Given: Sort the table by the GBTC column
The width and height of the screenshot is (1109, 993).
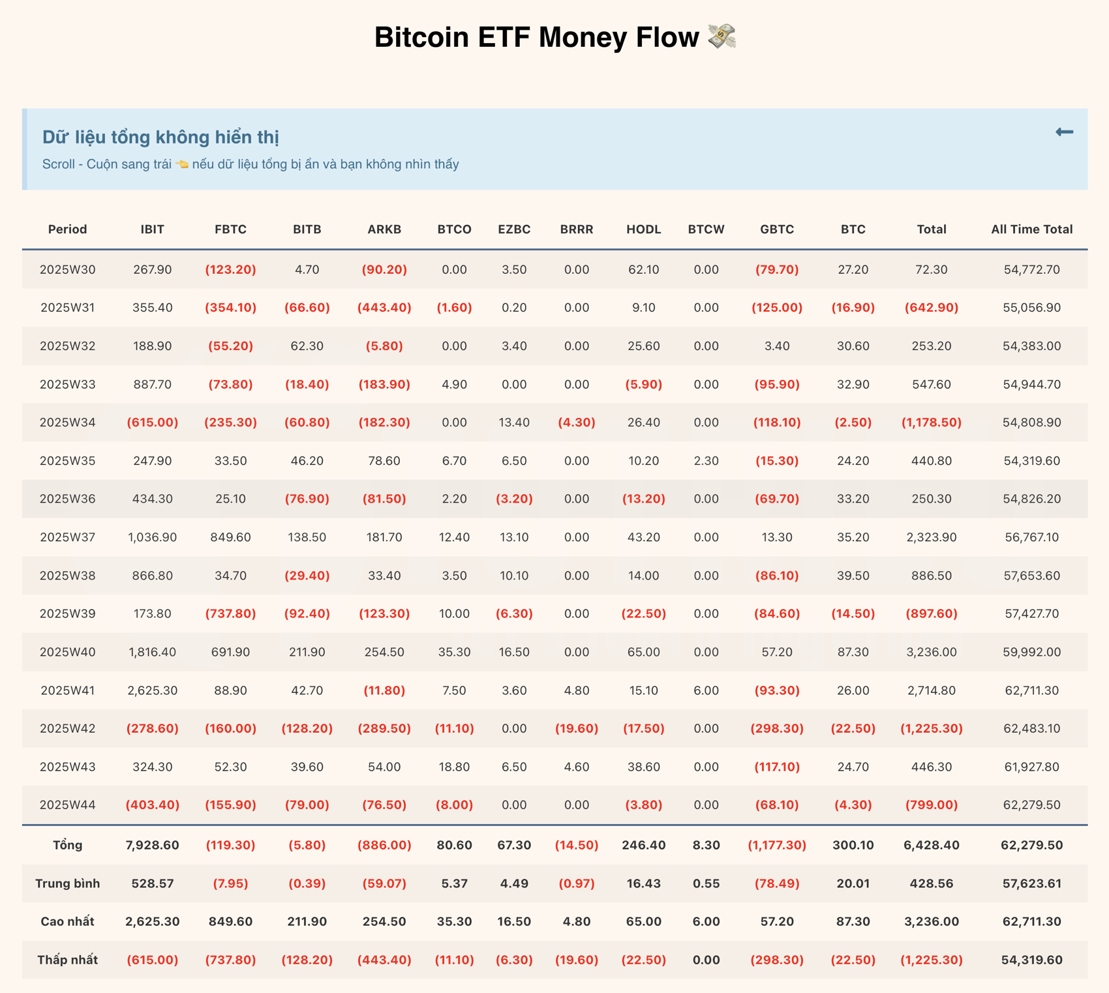Looking at the screenshot, I should (x=777, y=230).
